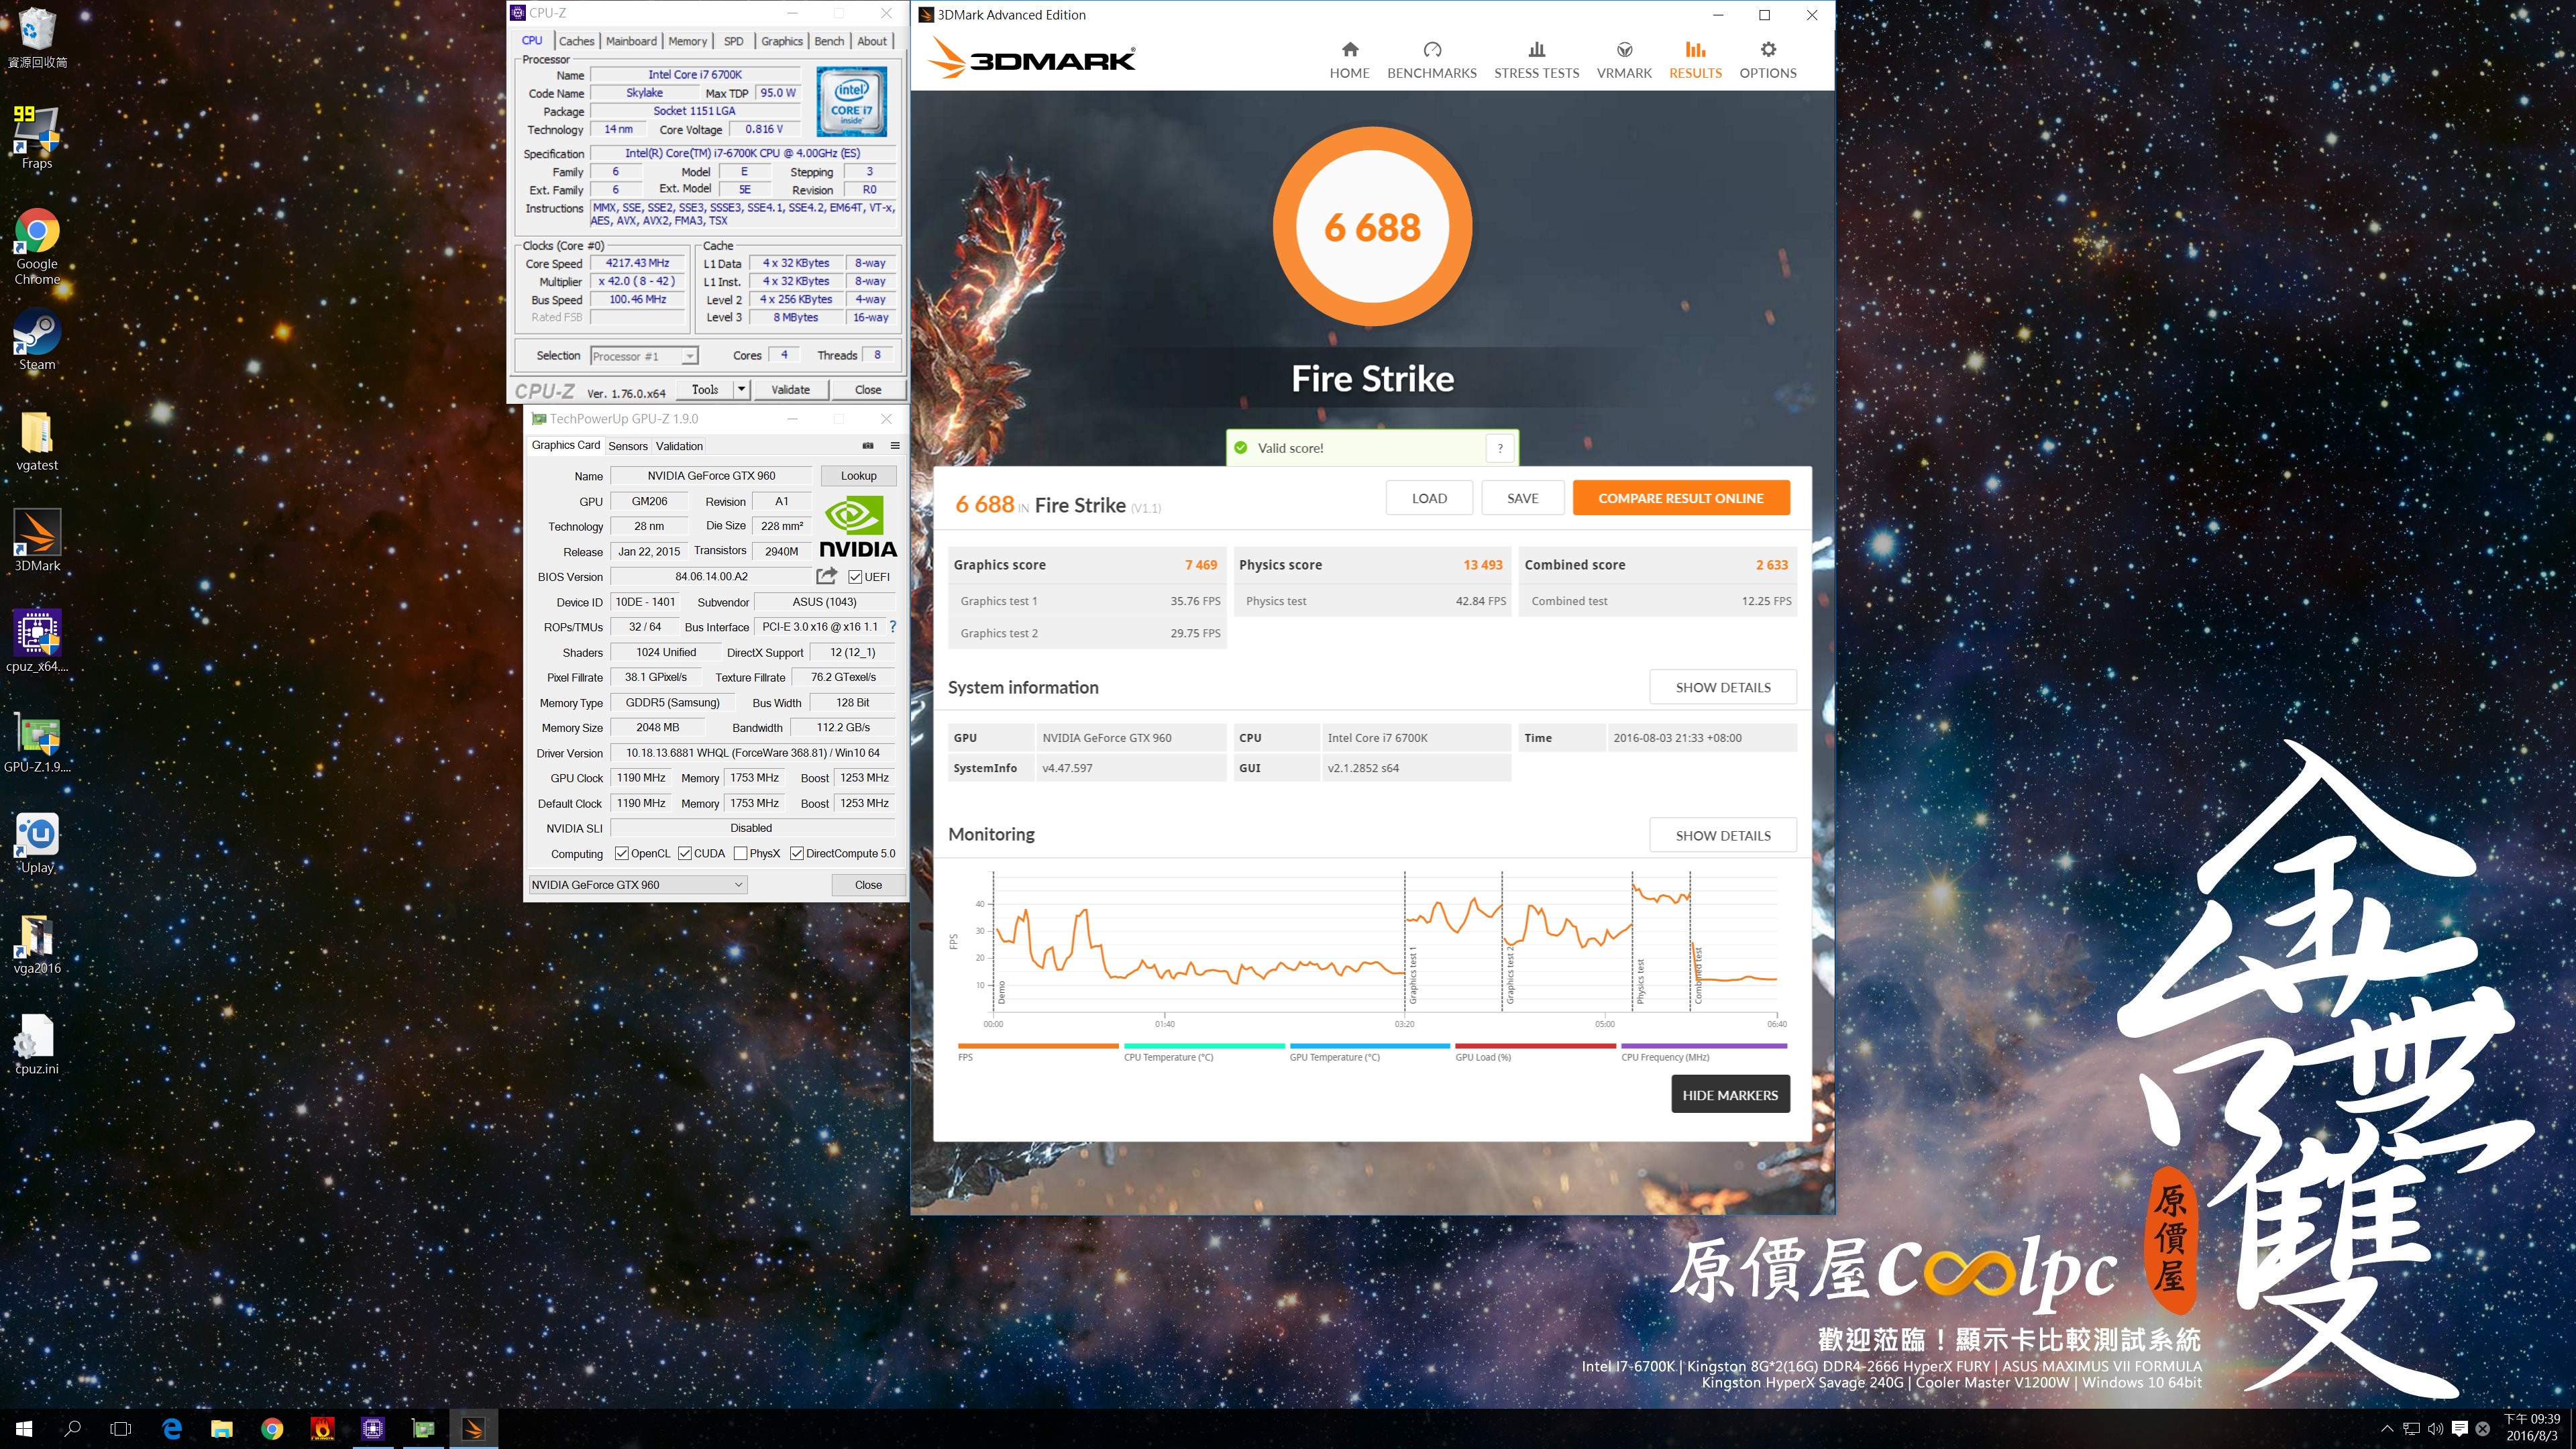The image size is (2576, 1449).
Task: Switch to CPU-Z Mainboard tab
Action: pyautogui.click(x=631, y=41)
